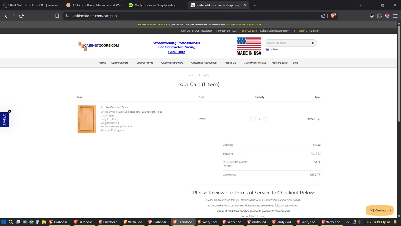Dismiss the SAVE 5% side banner
401x226 pixels.
(10, 111)
